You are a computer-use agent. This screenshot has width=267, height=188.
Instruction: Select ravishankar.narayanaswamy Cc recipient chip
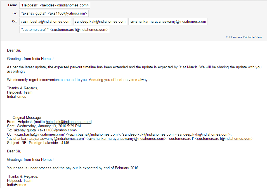pos(168,22)
